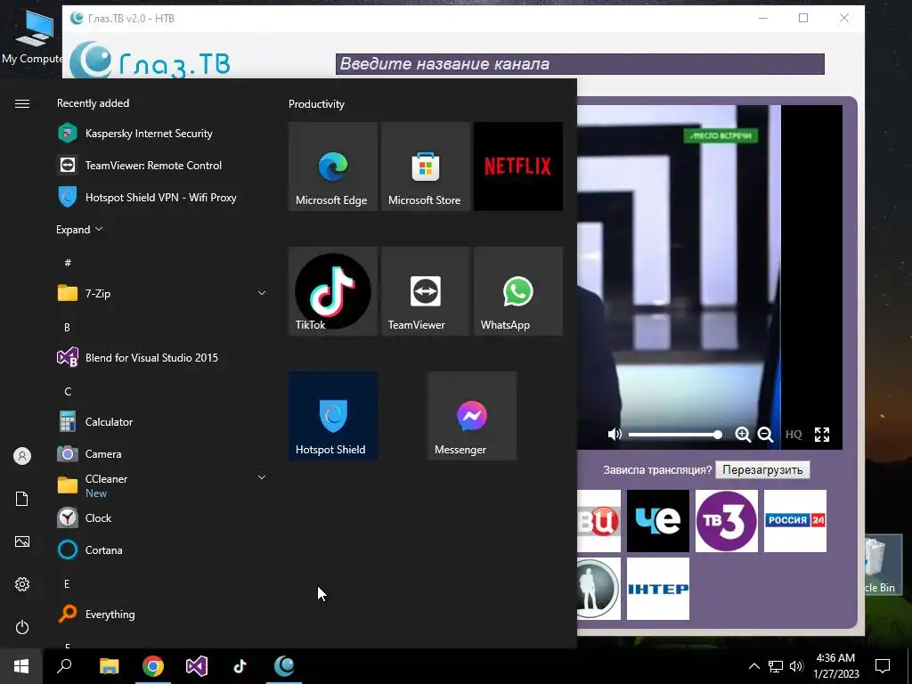This screenshot has height=684, width=912.
Task: Open the Hotspot Shield tile
Action: point(333,416)
